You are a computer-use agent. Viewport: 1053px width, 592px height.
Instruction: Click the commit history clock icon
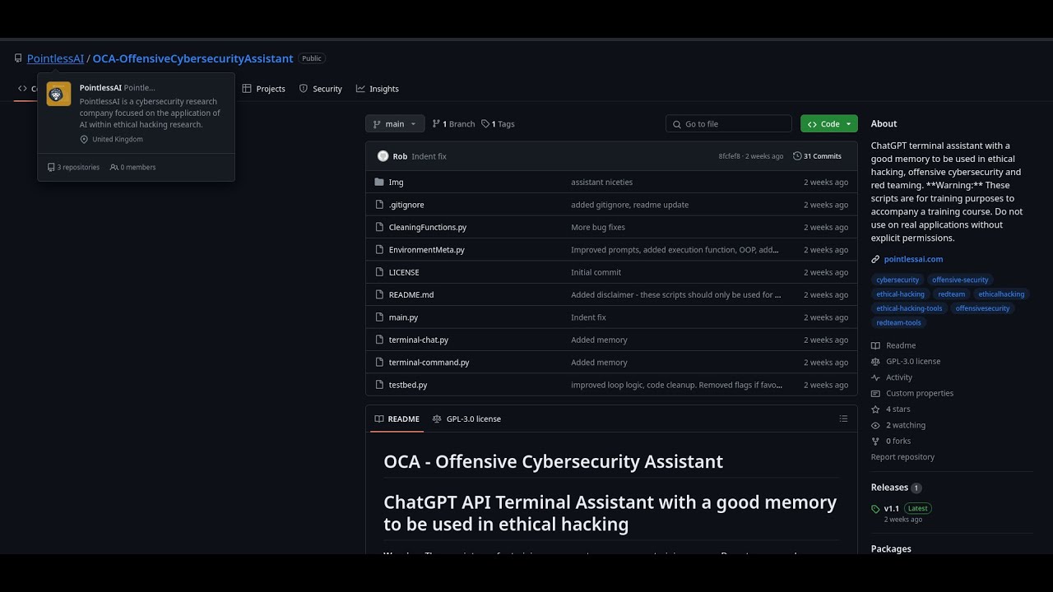797,156
